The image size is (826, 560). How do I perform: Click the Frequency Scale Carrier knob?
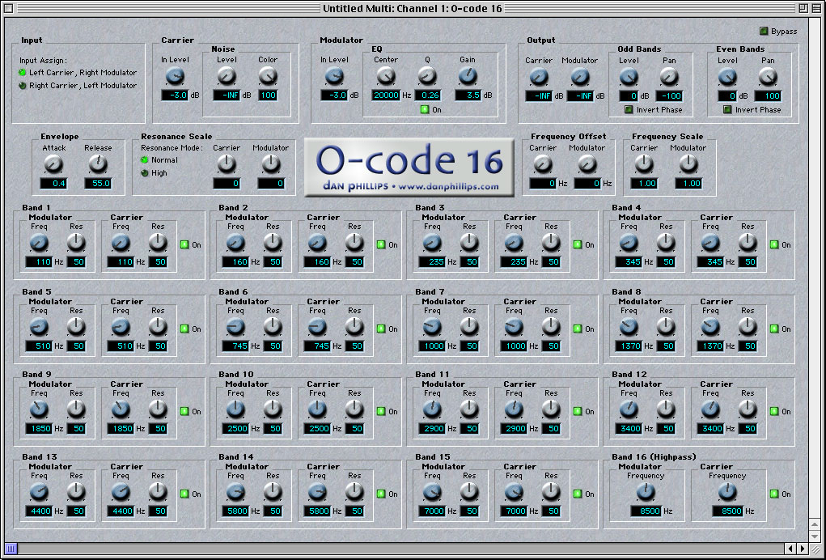pyautogui.click(x=644, y=165)
